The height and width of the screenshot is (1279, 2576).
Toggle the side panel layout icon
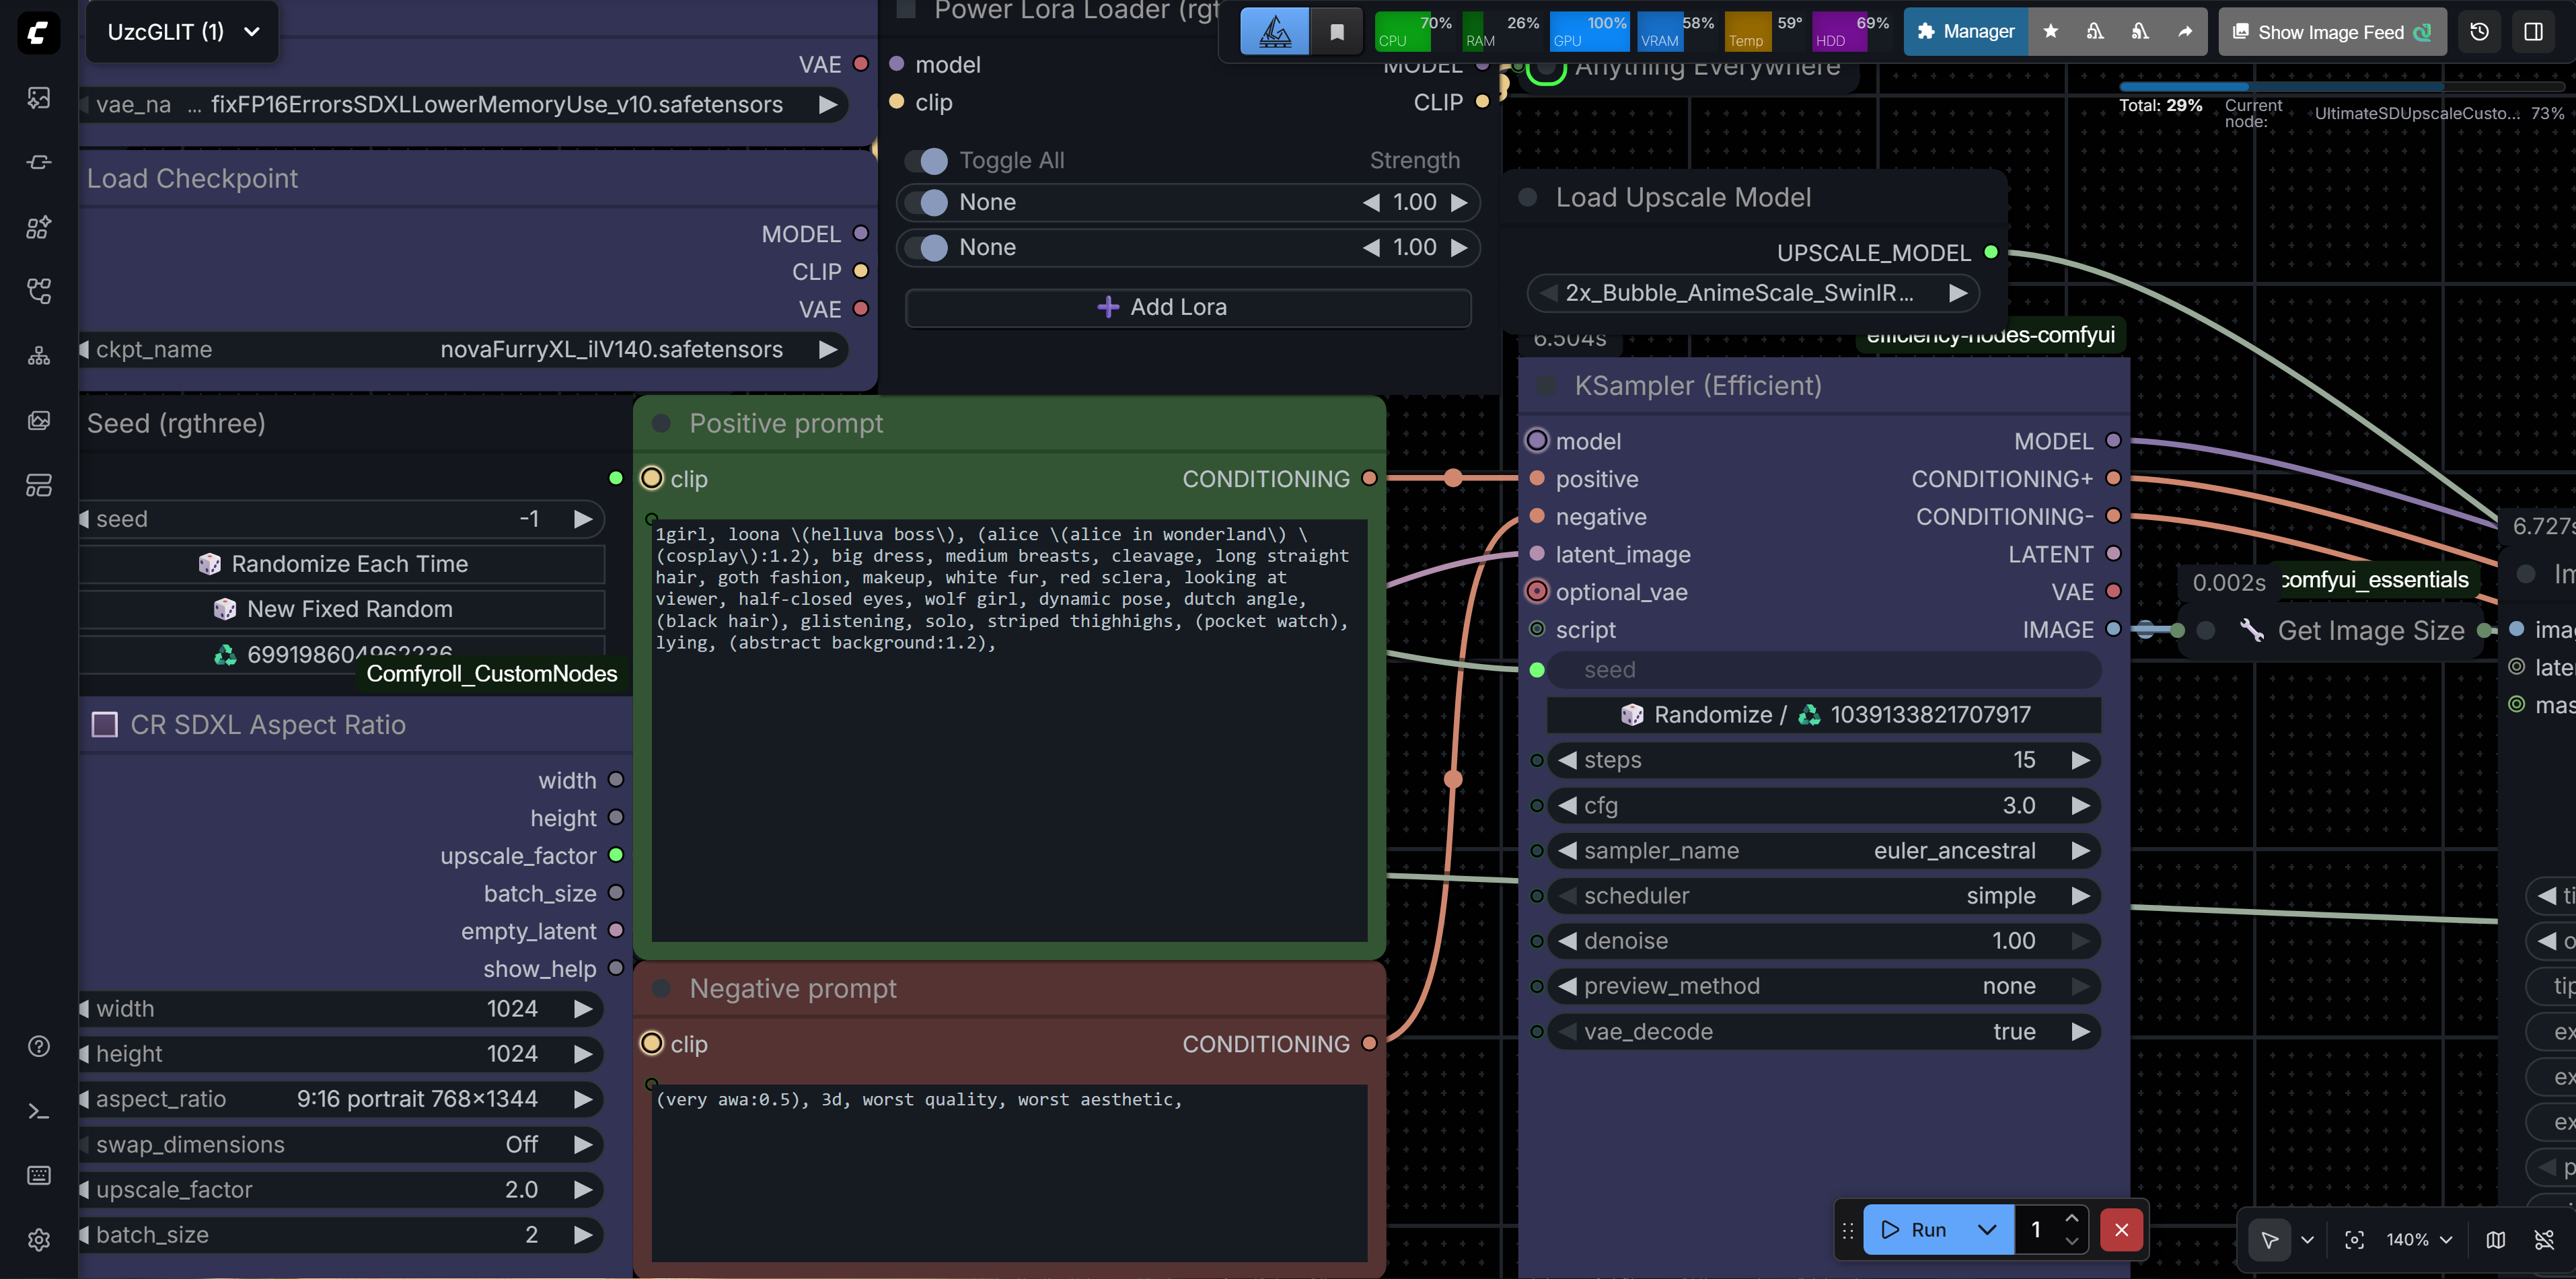pos(2533,32)
